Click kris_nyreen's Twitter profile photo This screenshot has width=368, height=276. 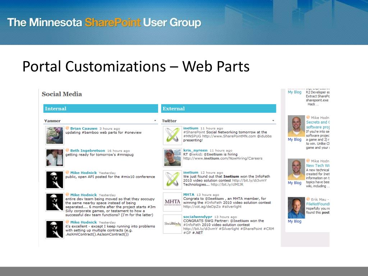[172, 157]
